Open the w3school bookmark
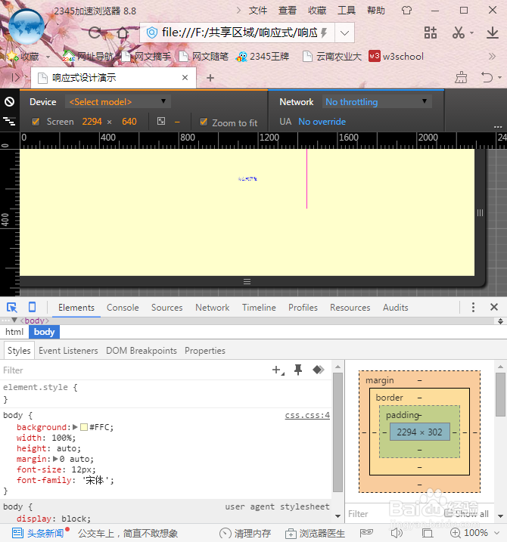The width and height of the screenshot is (507, 542). tap(396, 57)
